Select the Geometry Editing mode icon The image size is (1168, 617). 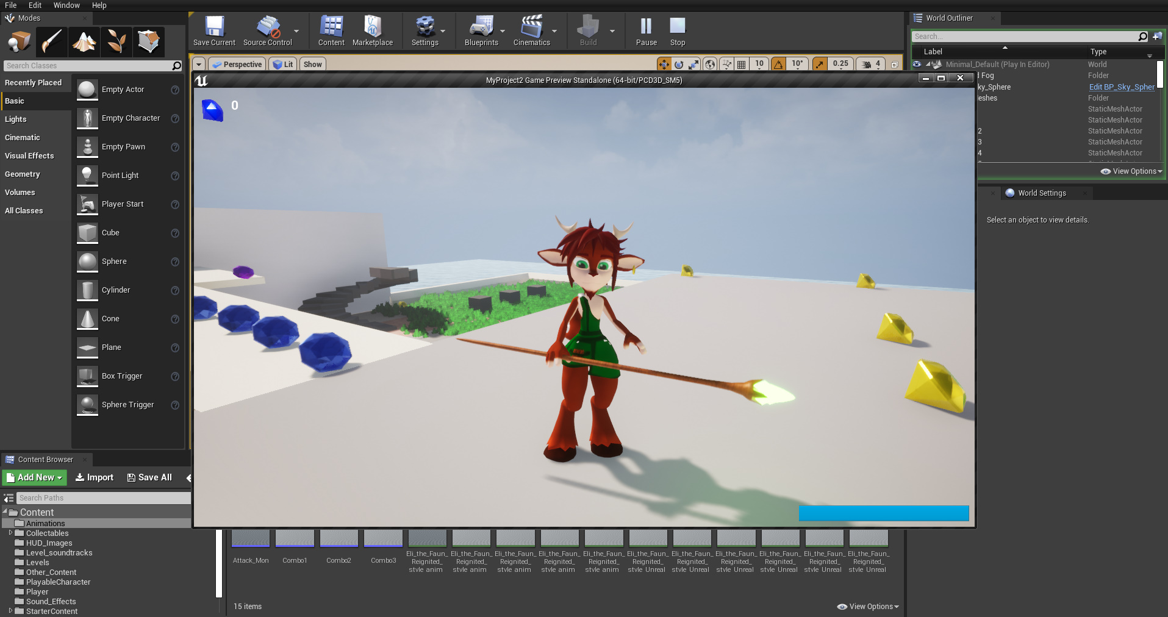click(148, 42)
